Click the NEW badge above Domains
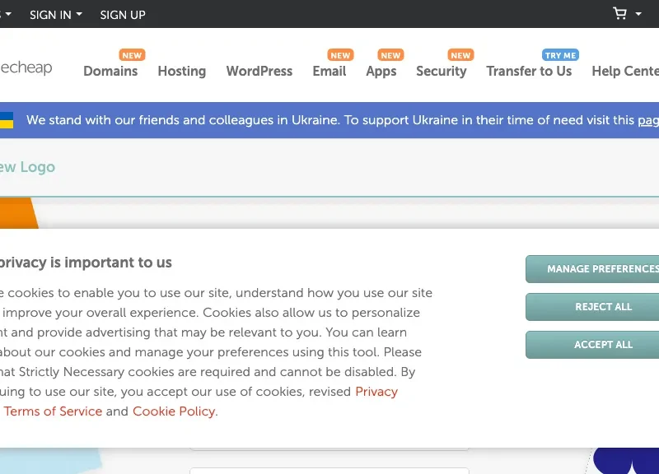 pos(132,55)
